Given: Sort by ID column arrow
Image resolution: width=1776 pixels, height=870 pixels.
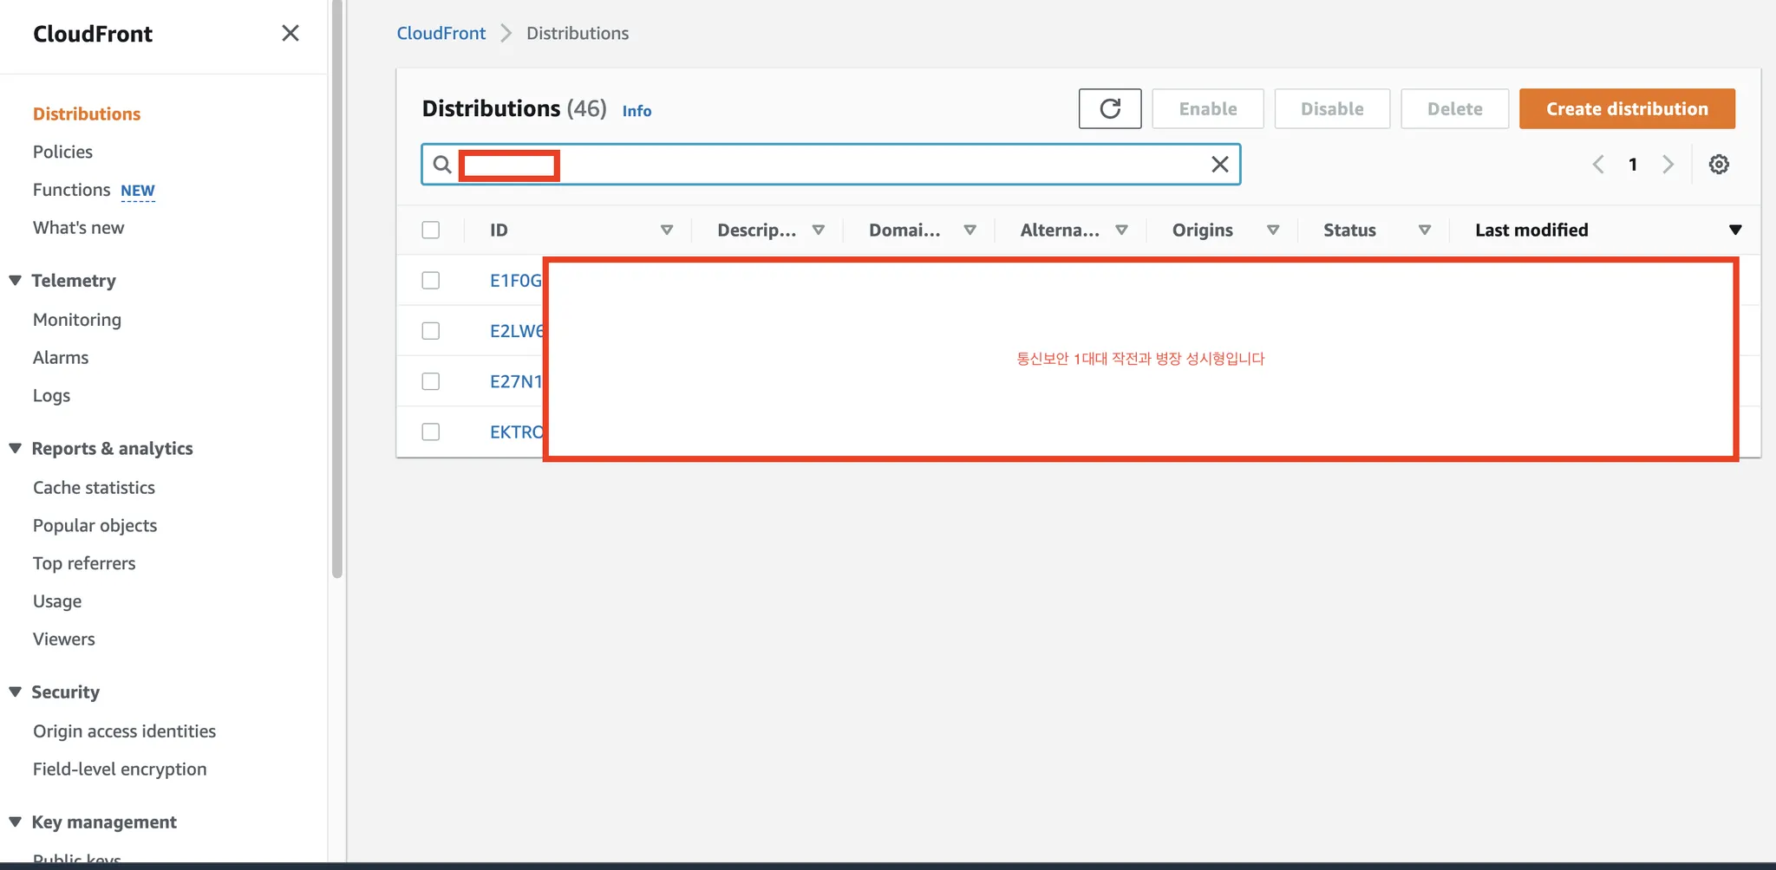Looking at the screenshot, I should tap(667, 230).
